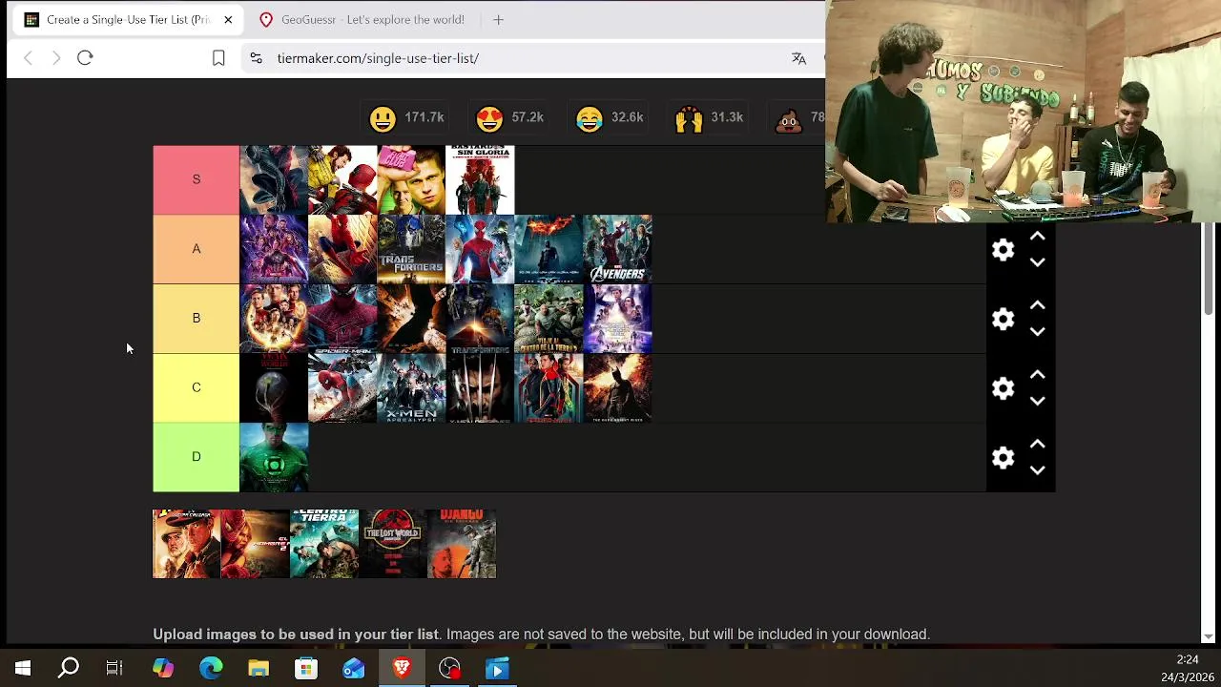Open settings gear for tier A row
Viewport: 1221px width, 687px height.
coord(1003,250)
